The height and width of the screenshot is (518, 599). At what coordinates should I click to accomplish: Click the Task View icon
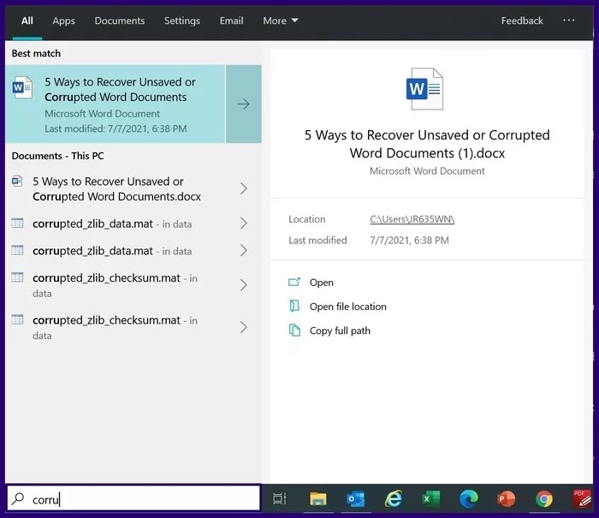pos(280,499)
